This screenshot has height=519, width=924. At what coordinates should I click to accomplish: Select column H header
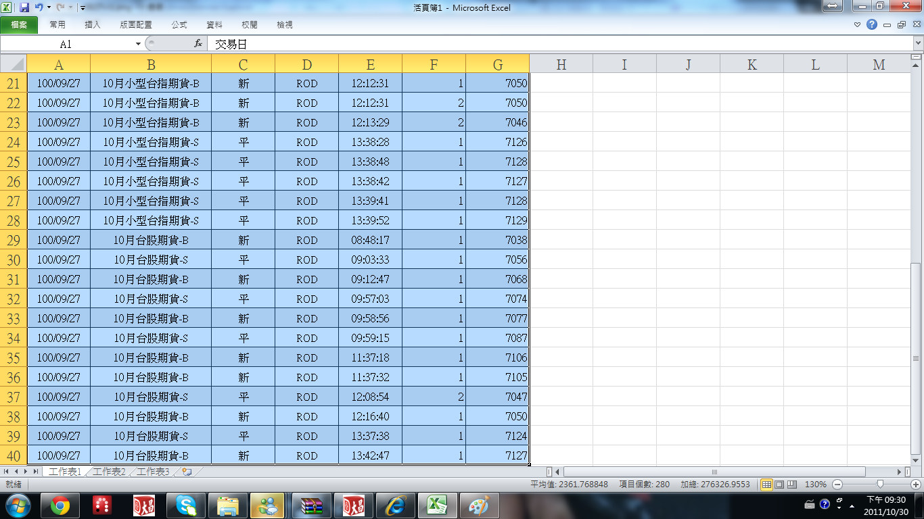pos(561,64)
